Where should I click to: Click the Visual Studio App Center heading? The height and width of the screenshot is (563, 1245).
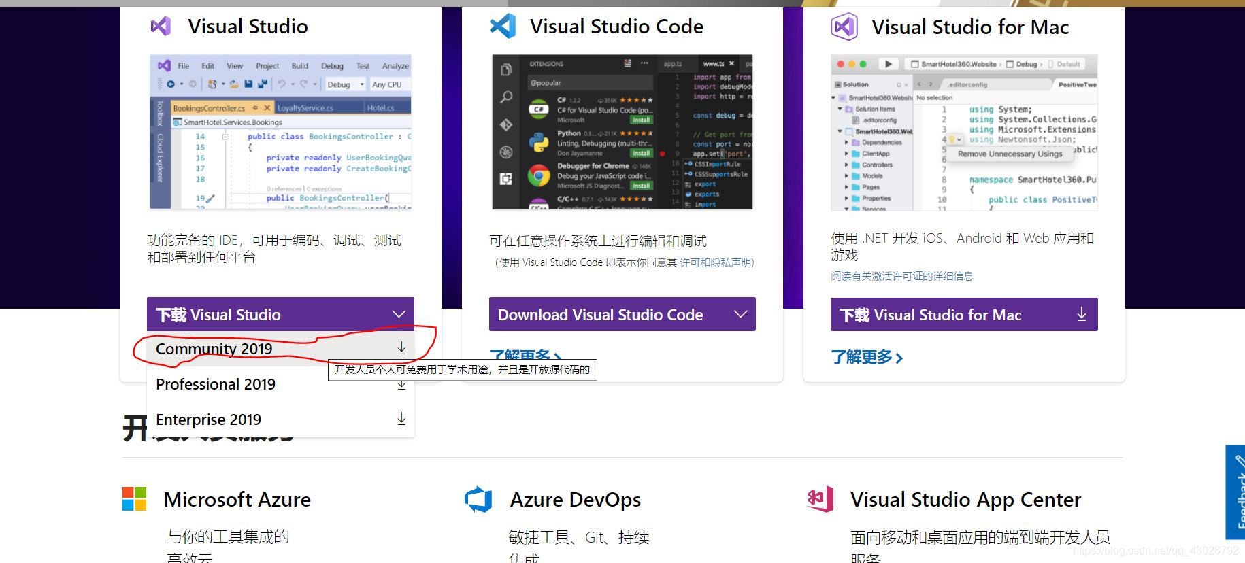coord(965,500)
